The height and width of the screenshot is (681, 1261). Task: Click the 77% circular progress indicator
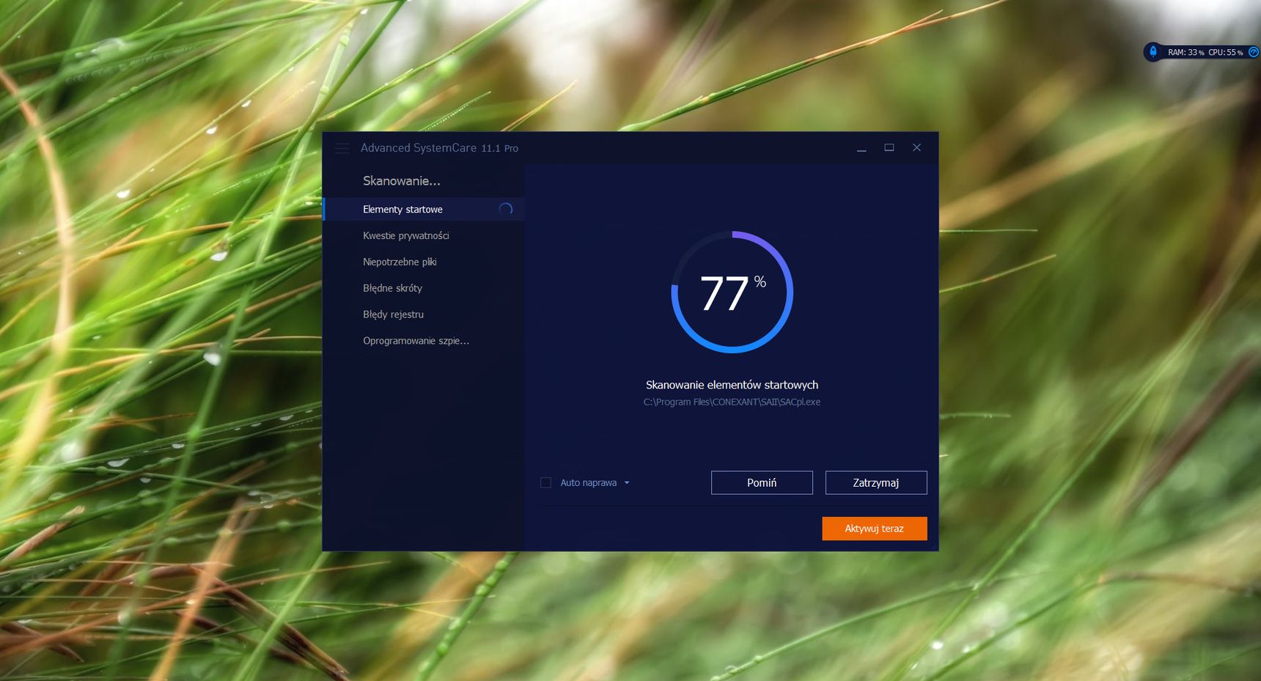(732, 292)
